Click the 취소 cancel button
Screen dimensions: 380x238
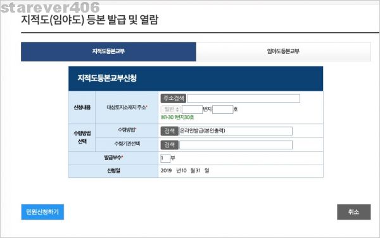(354, 212)
